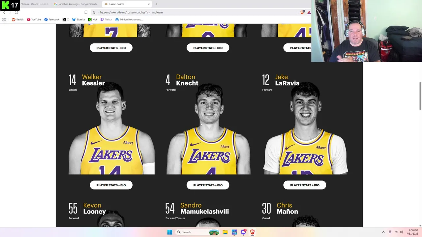Click the search highlight image in taskbar search
This screenshot has height=237, width=422.
(214, 232)
